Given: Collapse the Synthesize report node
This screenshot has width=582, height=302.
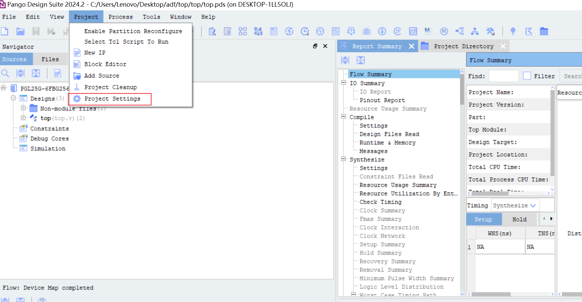Looking at the screenshot, I should [344, 159].
